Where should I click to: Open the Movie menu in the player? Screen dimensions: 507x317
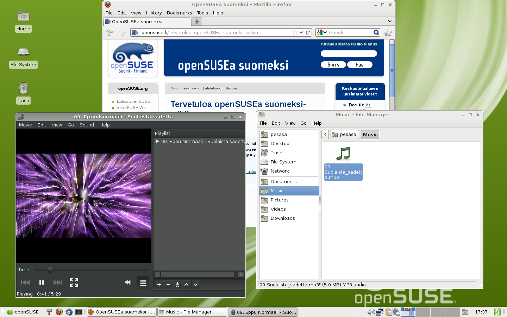point(25,125)
